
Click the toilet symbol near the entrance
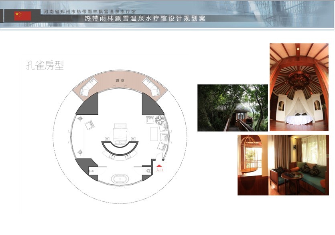[149, 171]
